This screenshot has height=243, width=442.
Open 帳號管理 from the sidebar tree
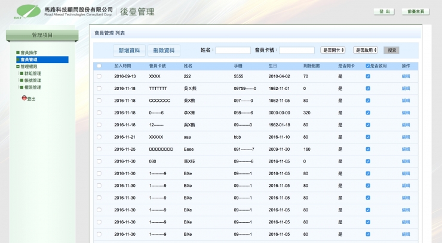click(32, 80)
